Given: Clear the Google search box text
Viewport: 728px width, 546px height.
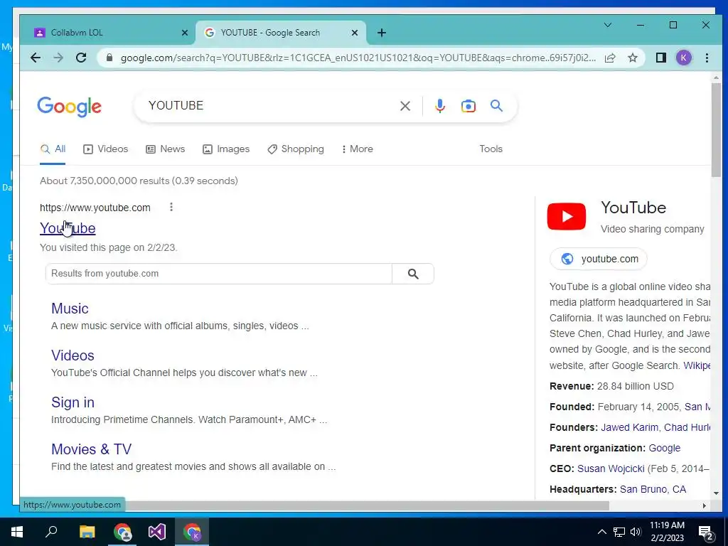Looking at the screenshot, I should tap(405, 106).
